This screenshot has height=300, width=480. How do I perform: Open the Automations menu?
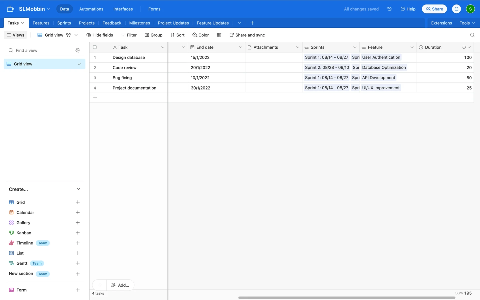pyautogui.click(x=91, y=9)
